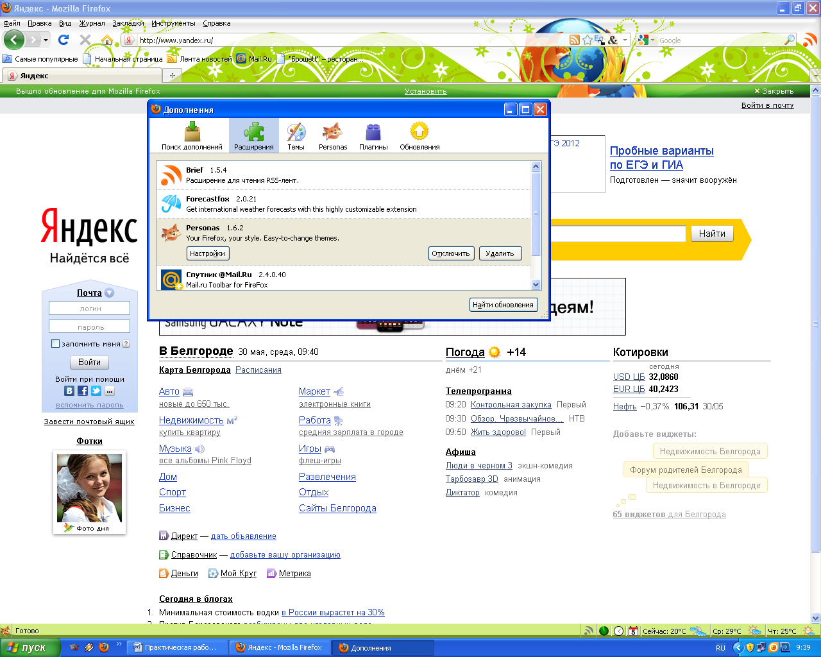821x657 pixels.
Task: Open the Add-ons search panel icon
Action: (x=192, y=135)
